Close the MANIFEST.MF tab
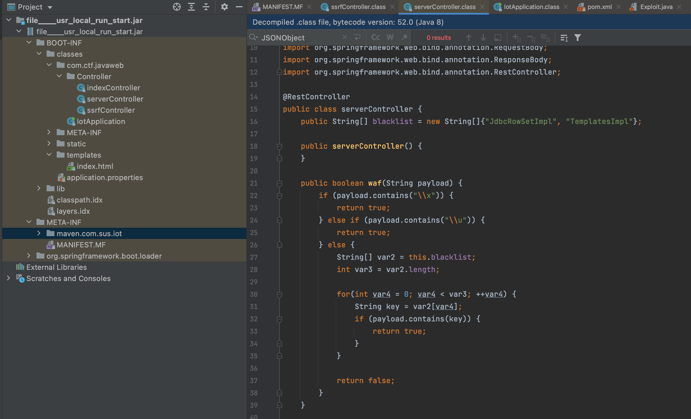691x419 pixels. tap(309, 7)
